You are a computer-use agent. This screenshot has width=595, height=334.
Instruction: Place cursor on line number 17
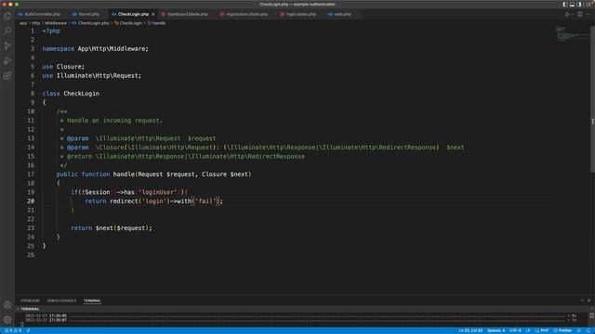[31, 174]
